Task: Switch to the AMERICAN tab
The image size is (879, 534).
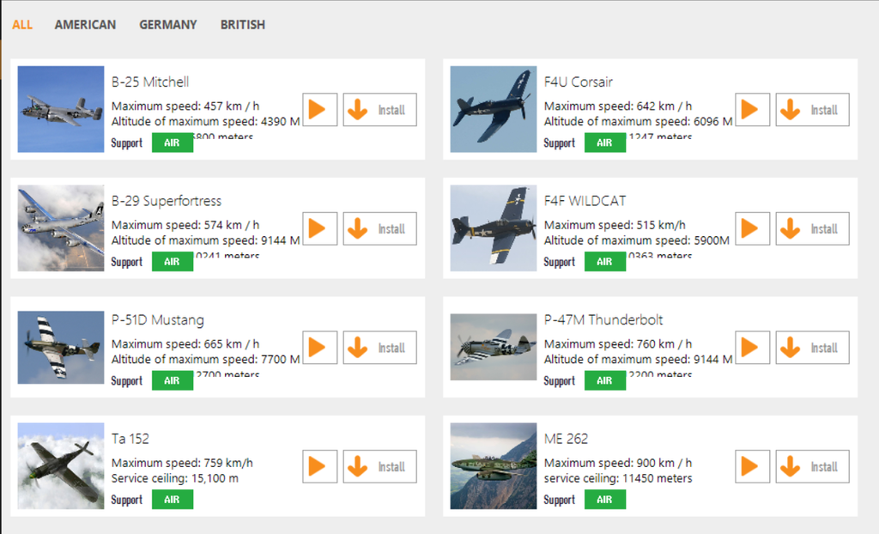Action: [85, 25]
